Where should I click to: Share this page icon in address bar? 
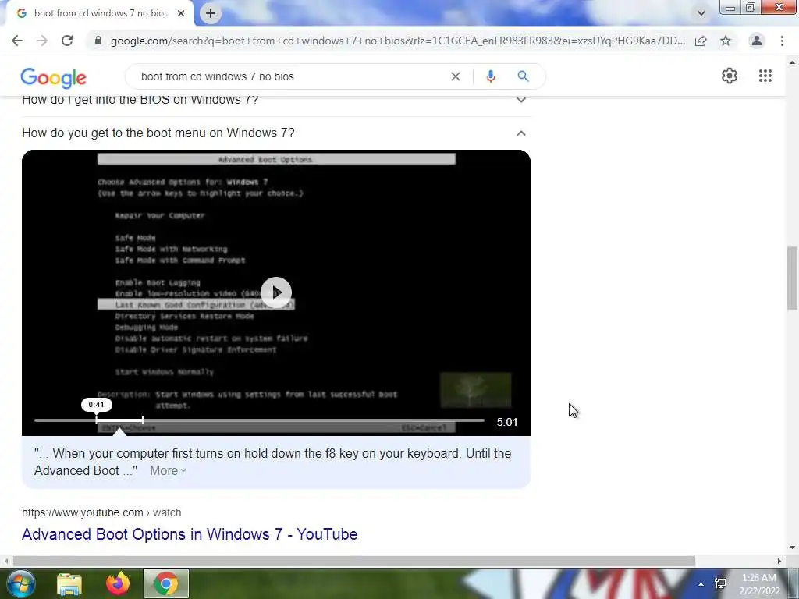coord(701,41)
